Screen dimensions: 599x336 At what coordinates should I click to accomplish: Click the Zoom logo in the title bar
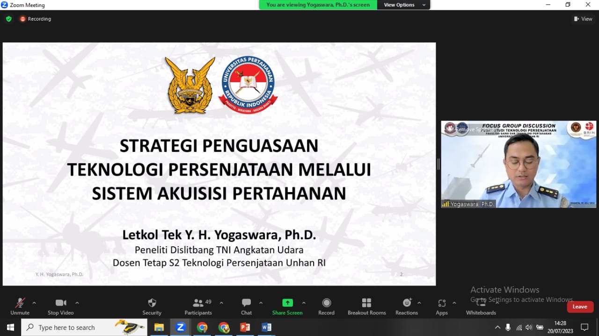5,5
